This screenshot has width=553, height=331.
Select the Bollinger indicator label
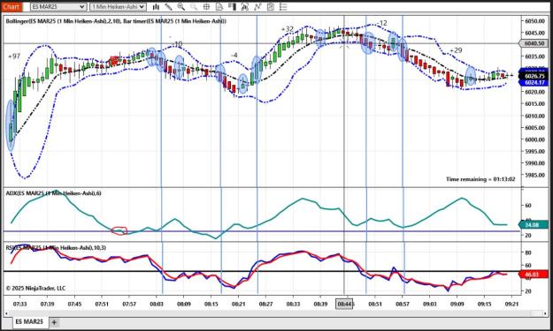116,21
